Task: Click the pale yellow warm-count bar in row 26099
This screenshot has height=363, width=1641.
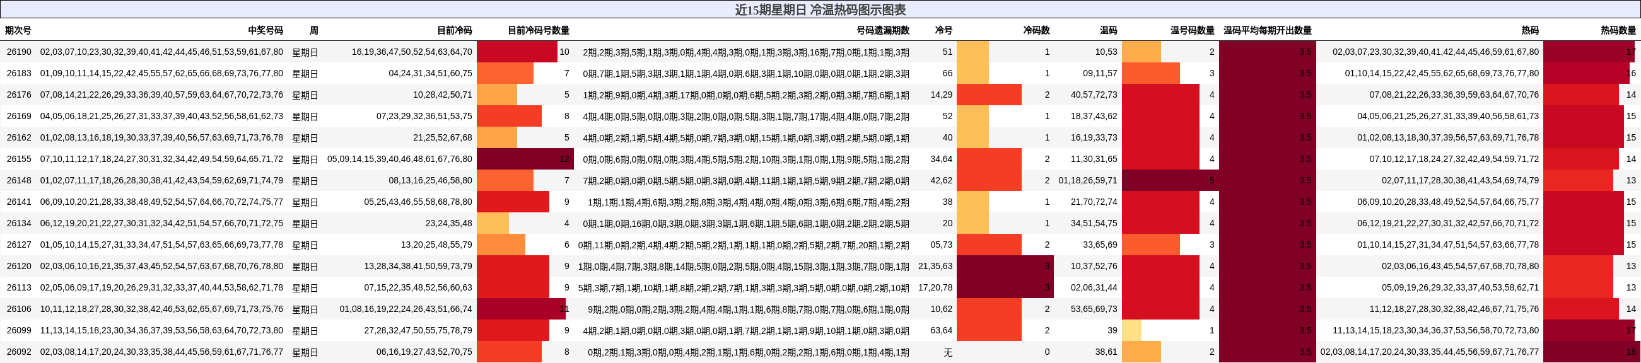Action: pos(1131,330)
